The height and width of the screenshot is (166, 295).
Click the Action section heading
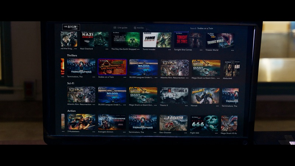tap(72, 111)
